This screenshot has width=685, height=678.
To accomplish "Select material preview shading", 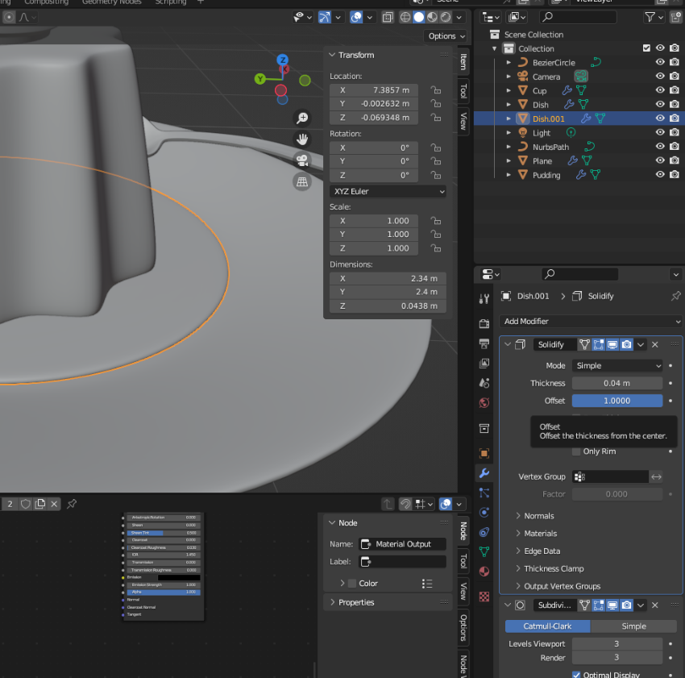I will tap(432, 17).
